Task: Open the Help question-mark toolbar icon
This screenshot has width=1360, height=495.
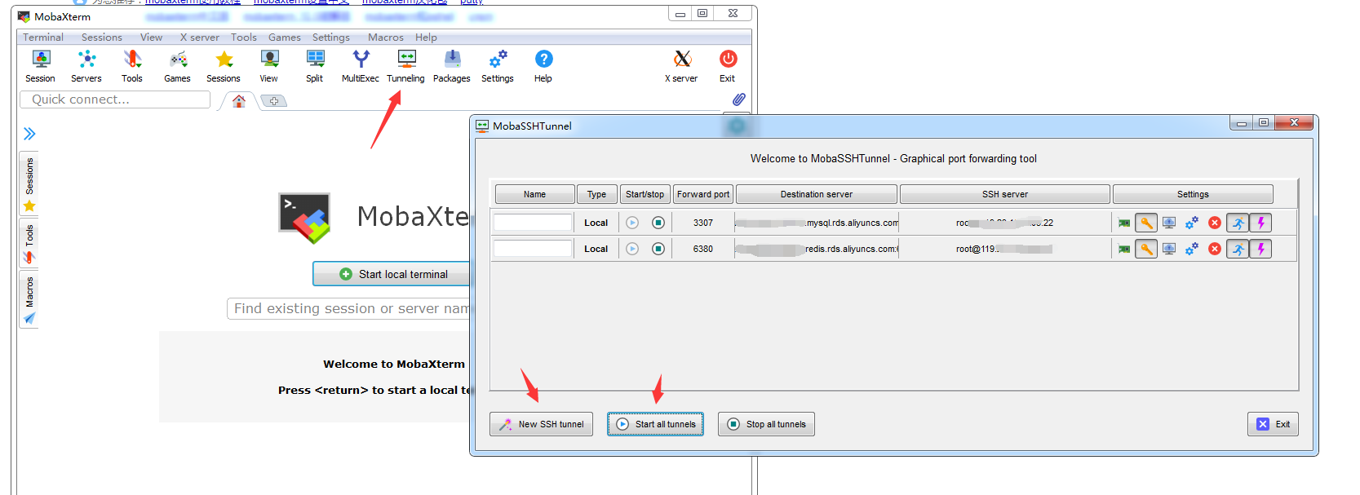Action: coord(543,66)
